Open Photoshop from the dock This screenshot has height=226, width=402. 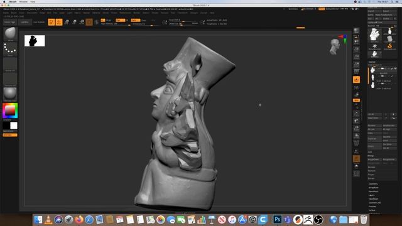pyautogui.click(x=277, y=220)
